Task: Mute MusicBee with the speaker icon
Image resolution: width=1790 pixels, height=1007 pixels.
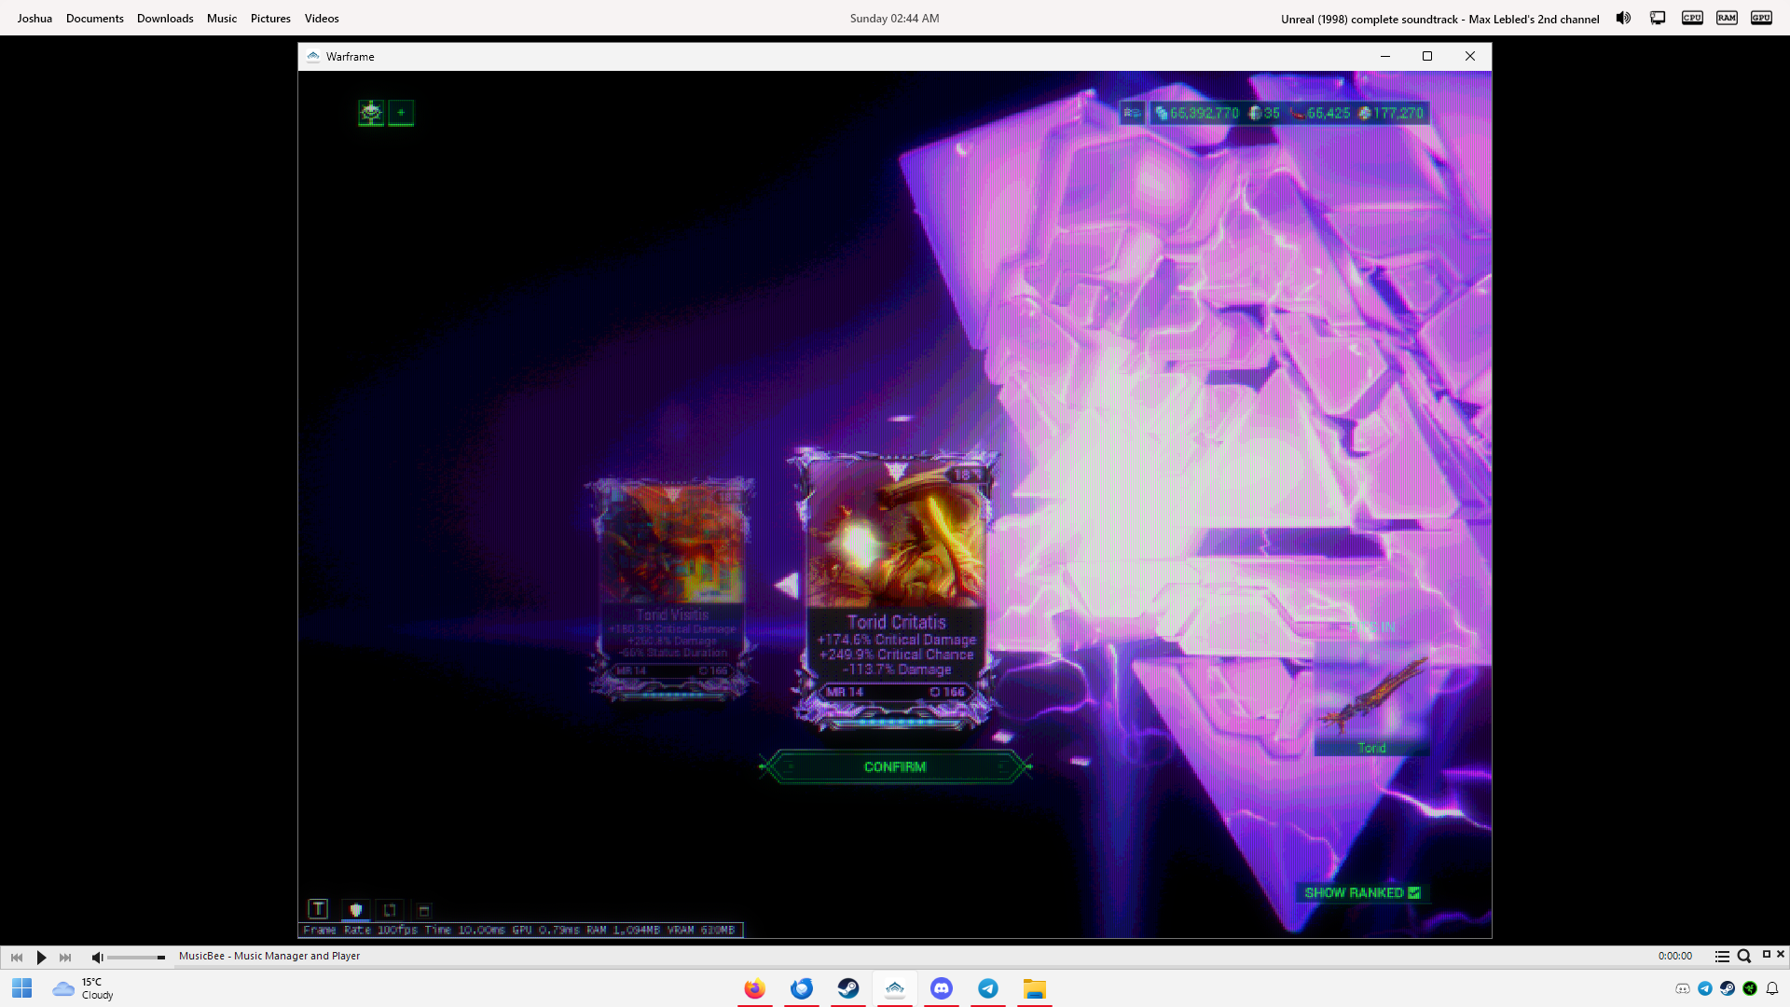Action: (97, 958)
